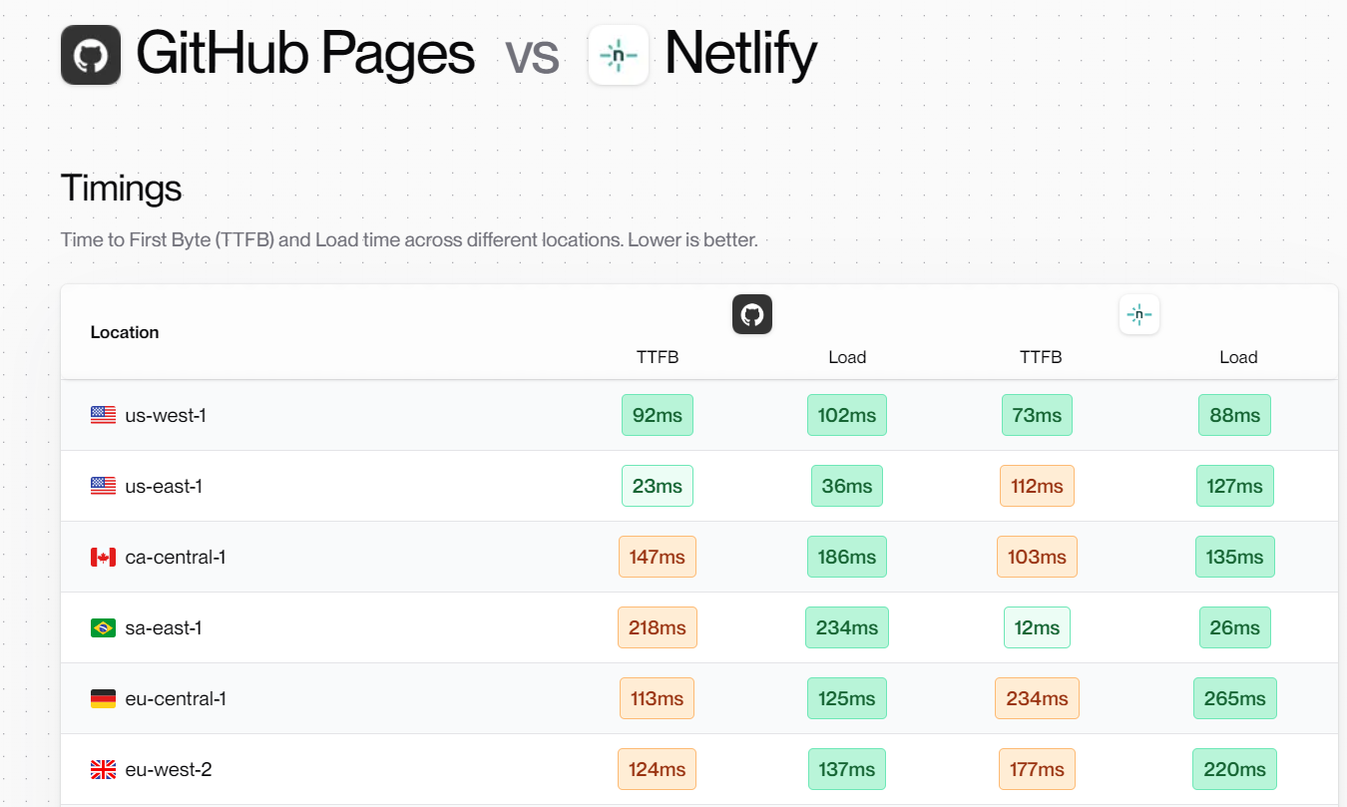Click the 265ms Load badge for eu-central-1
Screen dimensions: 1347x807
click(1234, 699)
